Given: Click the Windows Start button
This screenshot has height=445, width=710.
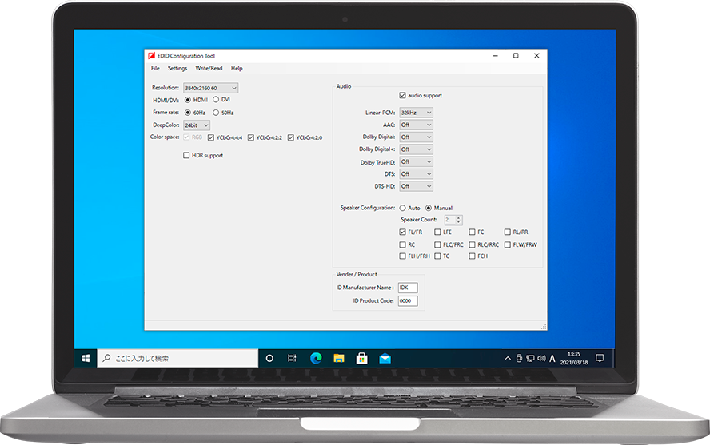Looking at the screenshot, I should (x=86, y=359).
